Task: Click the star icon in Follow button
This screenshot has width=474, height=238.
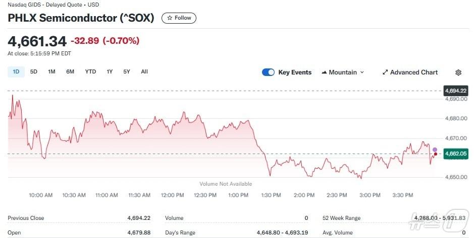Action: (170, 18)
